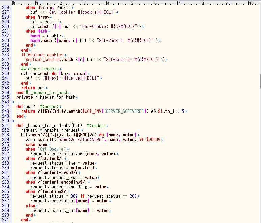
Task: Click '@output_cookies.each' on line 237
Action: tap(49, 59)
